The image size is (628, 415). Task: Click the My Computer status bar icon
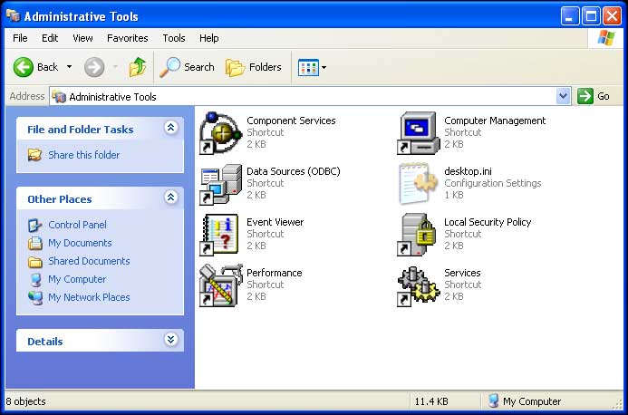click(494, 401)
